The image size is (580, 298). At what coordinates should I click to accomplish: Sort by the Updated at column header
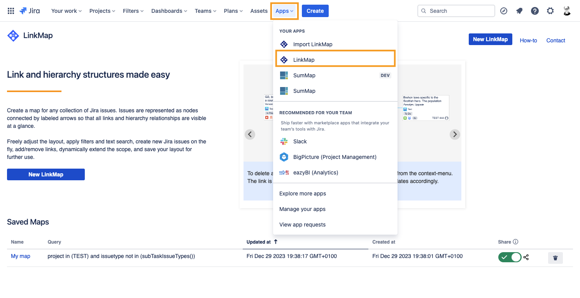pos(259,242)
